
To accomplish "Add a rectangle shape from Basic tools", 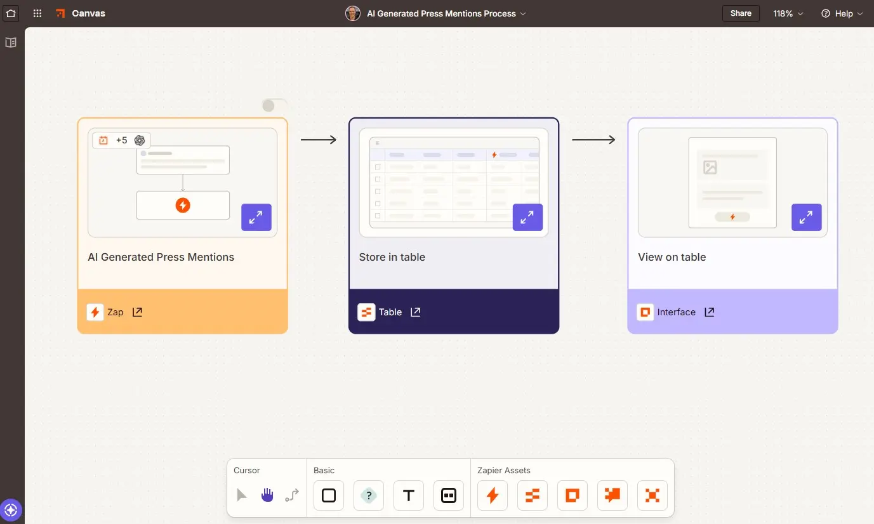I will (329, 495).
